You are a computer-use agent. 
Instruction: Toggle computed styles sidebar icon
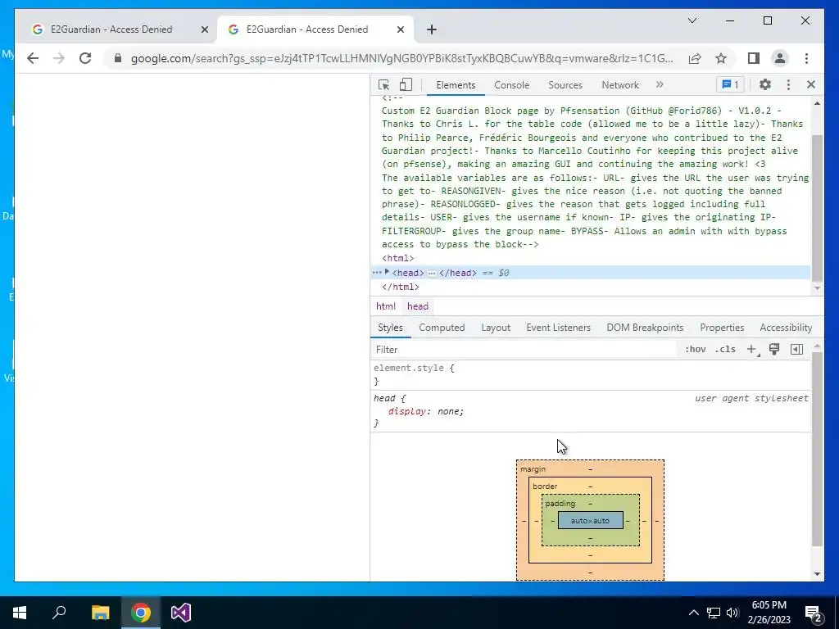(796, 349)
